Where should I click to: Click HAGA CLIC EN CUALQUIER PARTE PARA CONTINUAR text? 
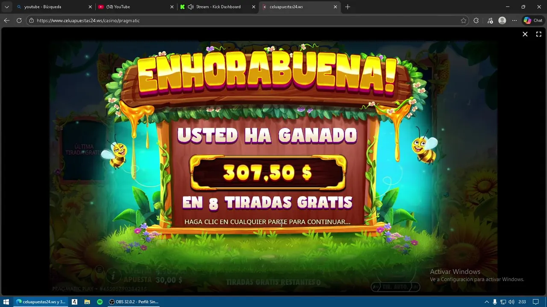[x=267, y=222]
